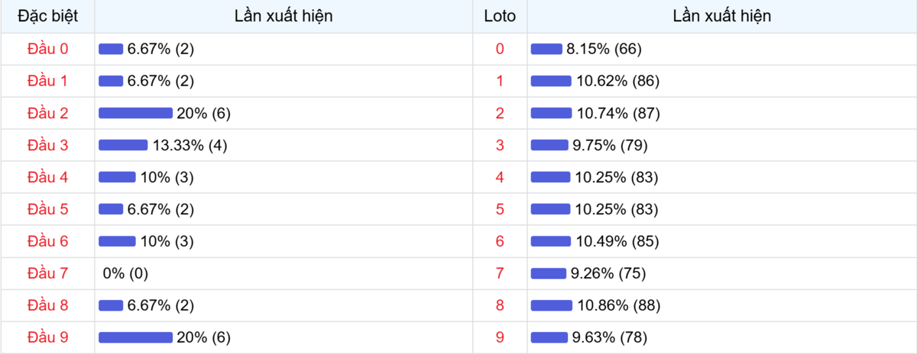This screenshot has width=917, height=354.
Task: Click the 'Đặc biệt' column header
Action: coord(47,16)
